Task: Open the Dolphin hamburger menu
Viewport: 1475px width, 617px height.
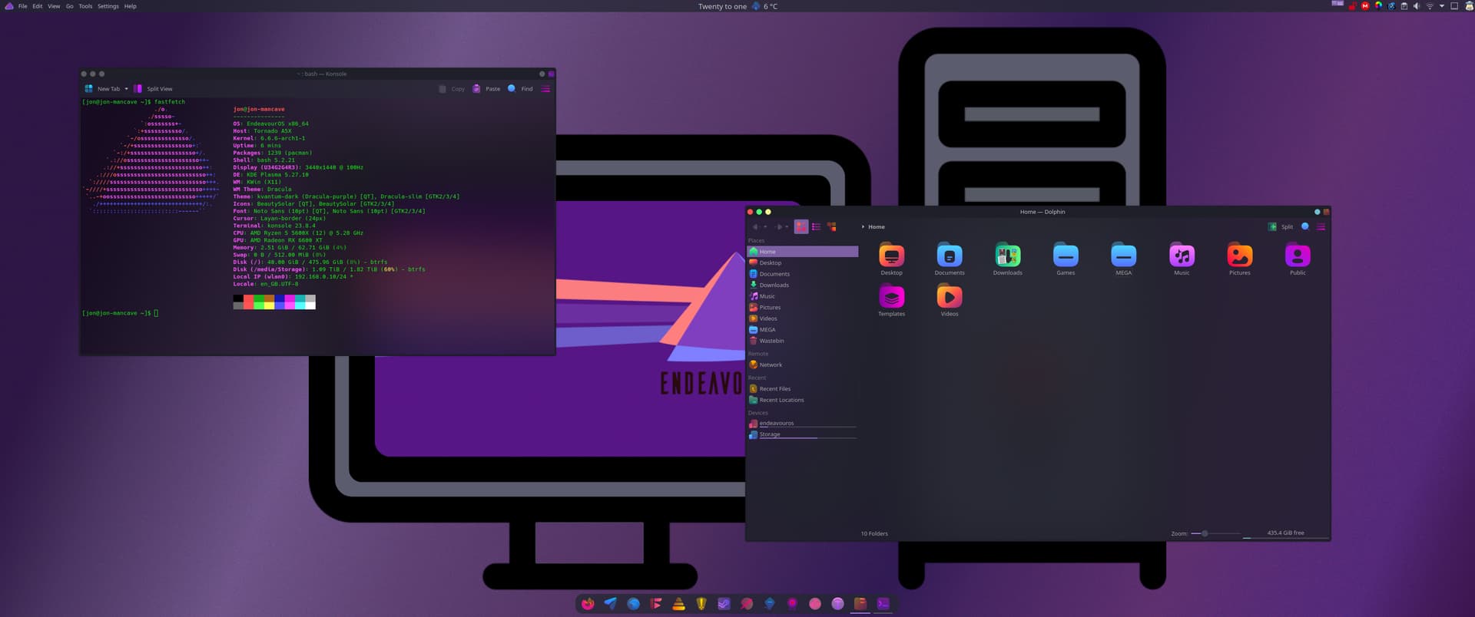Action: (x=1321, y=226)
